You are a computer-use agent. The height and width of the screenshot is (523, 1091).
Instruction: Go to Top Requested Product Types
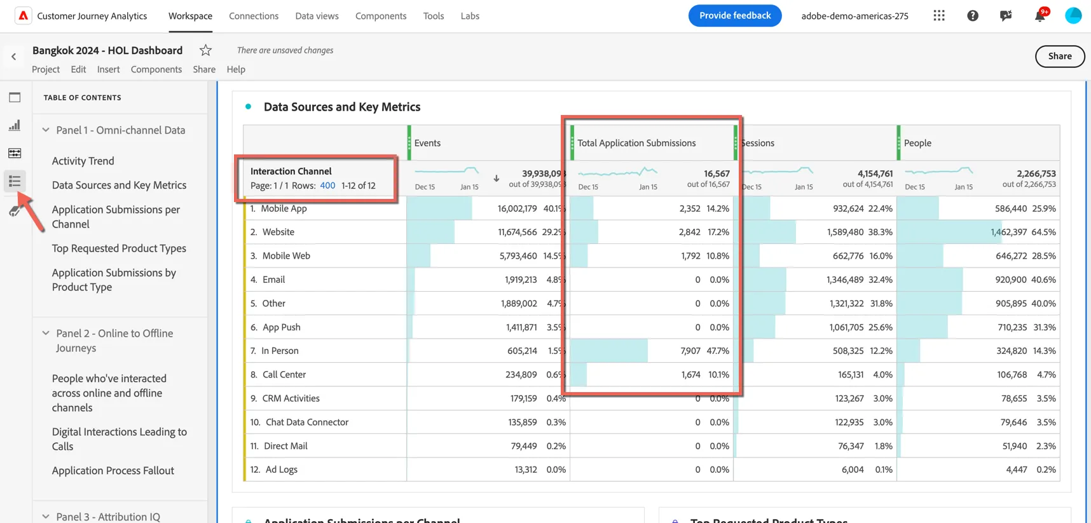(119, 248)
